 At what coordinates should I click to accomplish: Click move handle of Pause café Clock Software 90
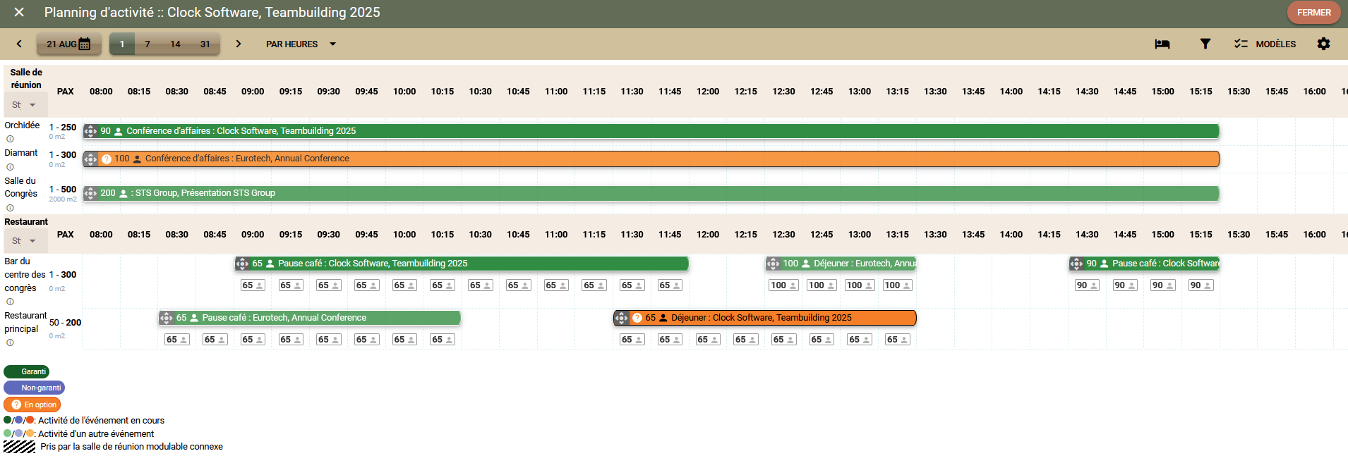tap(1076, 264)
